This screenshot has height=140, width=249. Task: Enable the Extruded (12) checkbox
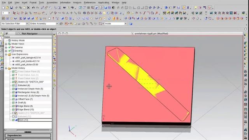point(13,117)
